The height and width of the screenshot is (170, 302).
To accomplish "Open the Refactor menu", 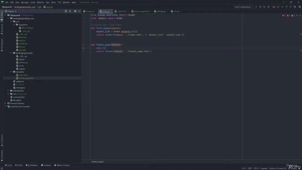I will [41, 2].
